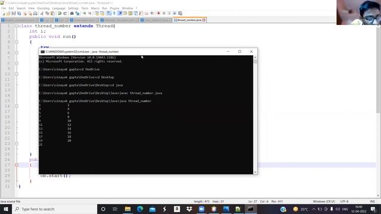Click the Windows (CR LF) status field
This screenshot has width=381, height=214.
(324, 202)
